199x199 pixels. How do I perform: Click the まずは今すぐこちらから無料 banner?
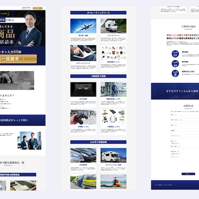(x=175, y=91)
